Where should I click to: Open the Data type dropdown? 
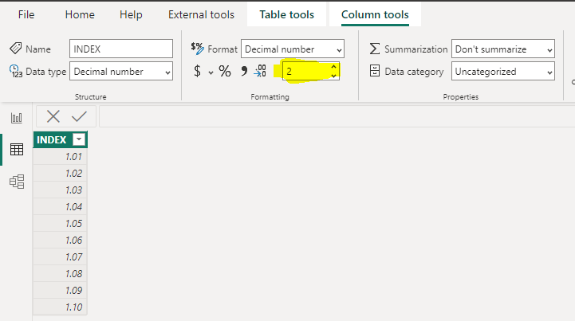click(121, 71)
